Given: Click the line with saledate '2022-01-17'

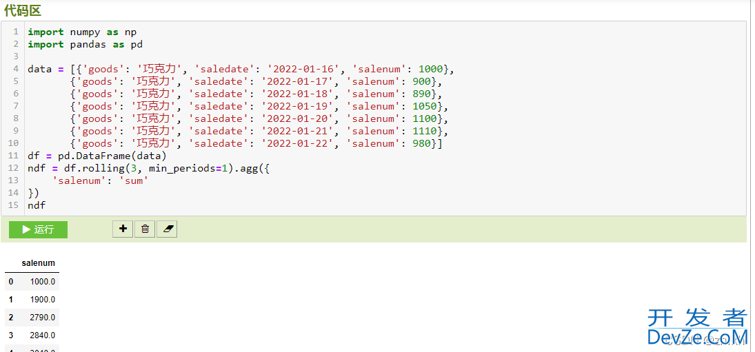Looking at the screenshot, I should click(256, 82).
